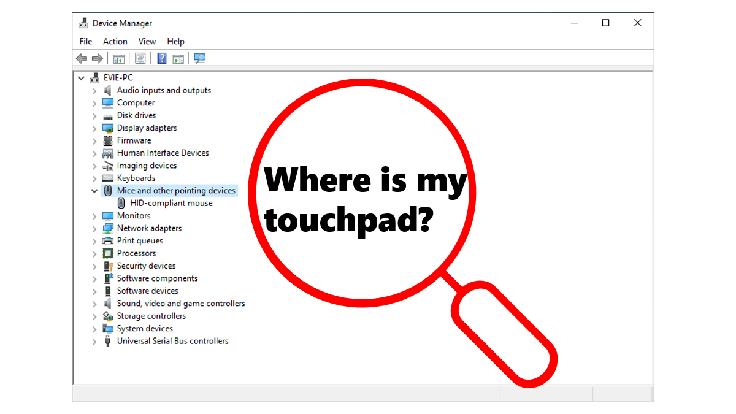Expand the Human Interface Devices category
Image resolution: width=736 pixels, height=414 pixels.
tap(94, 153)
